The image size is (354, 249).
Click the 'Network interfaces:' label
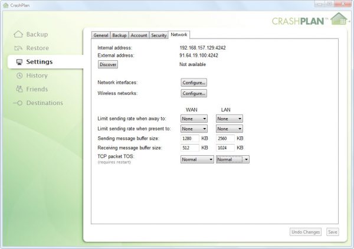pyautogui.click(x=117, y=83)
